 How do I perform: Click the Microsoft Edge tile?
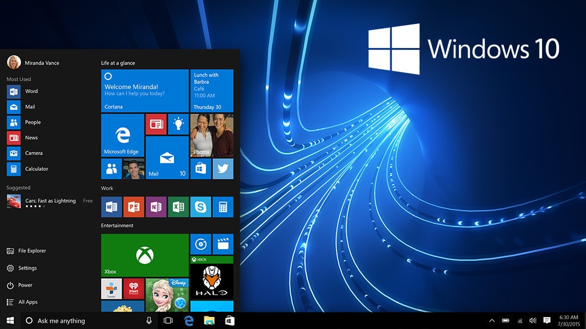pyautogui.click(x=122, y=135)
